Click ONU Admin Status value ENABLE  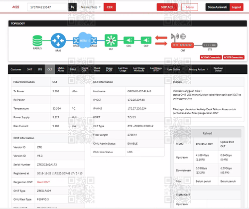coord(132,144)
